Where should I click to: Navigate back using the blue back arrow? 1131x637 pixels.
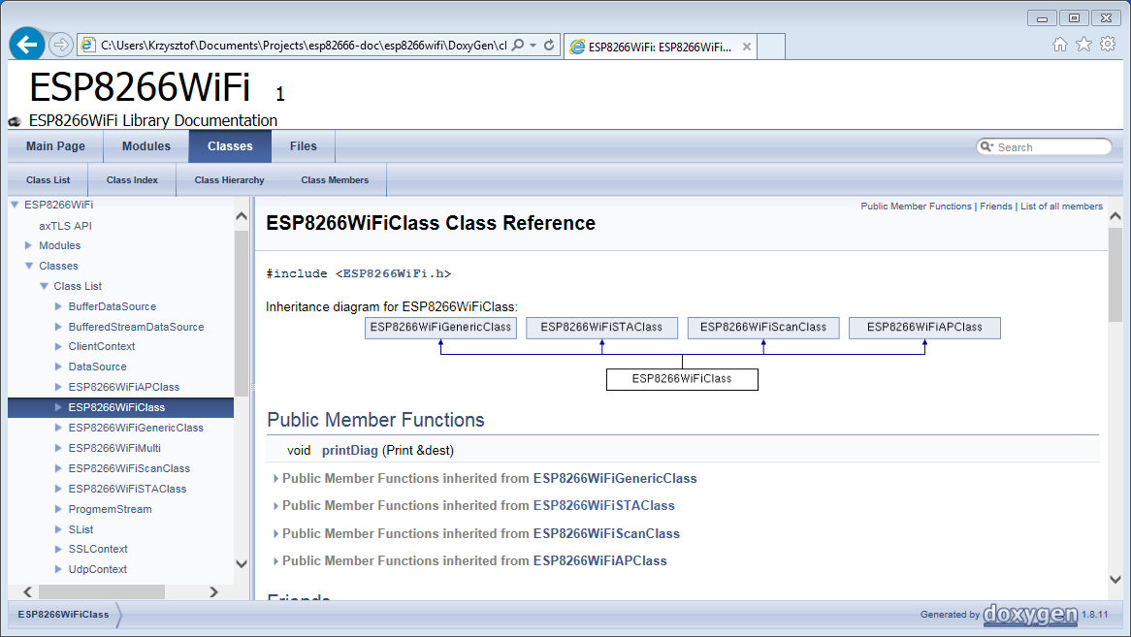pos(26,45)
